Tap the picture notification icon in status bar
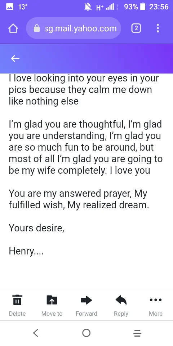The image size is (173, 346). [9, 7]
